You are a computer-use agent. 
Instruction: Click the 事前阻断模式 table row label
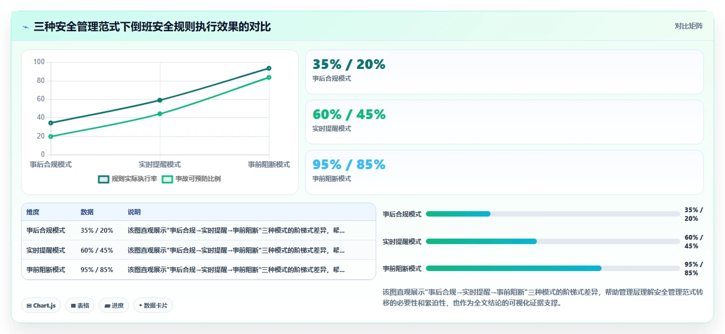(46, 270)
